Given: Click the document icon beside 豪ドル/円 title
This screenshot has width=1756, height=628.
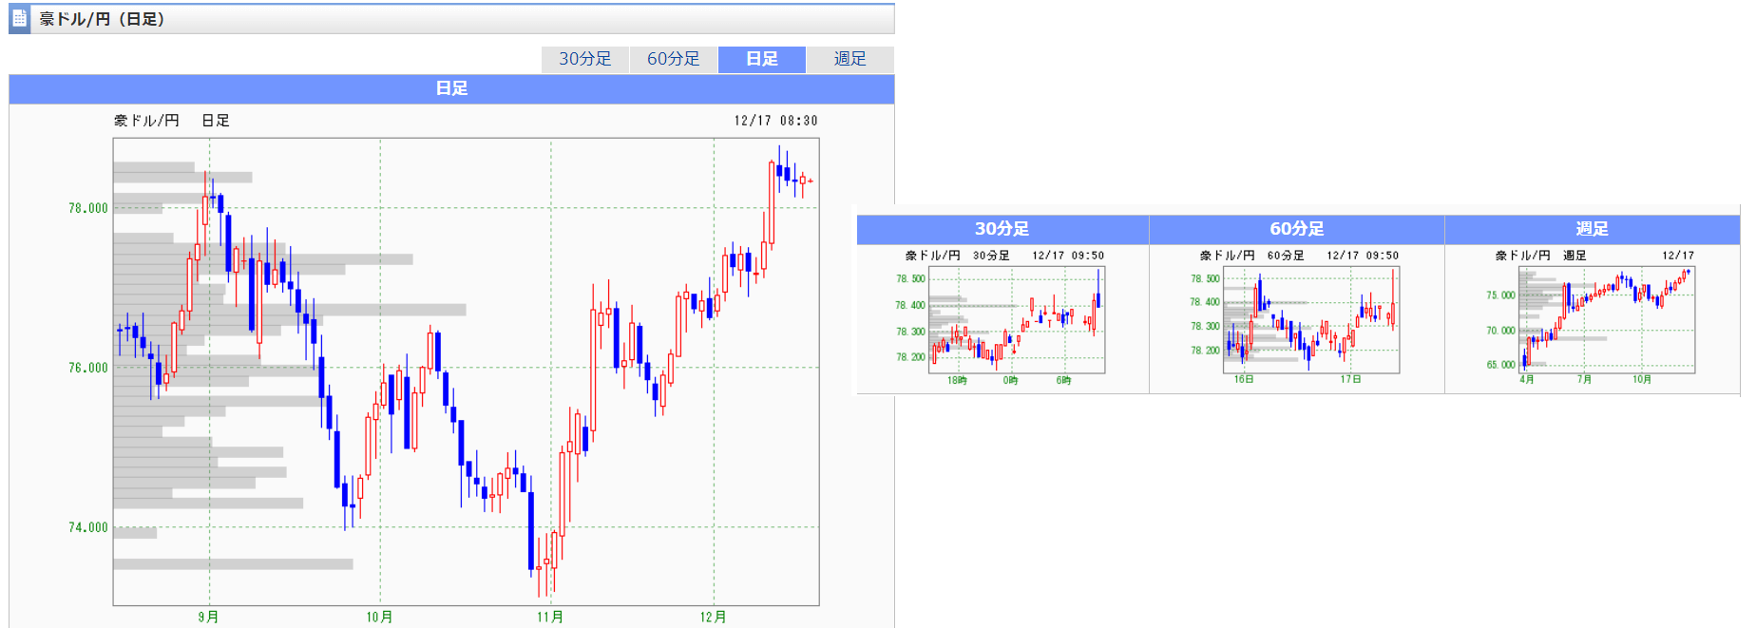Looking at the screenshot, I should coord(20,18).
